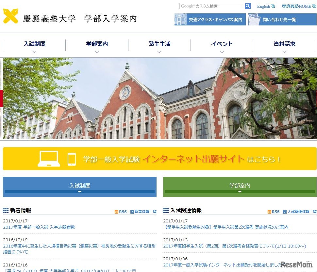Screen dimensions: 317x272
Task: Expand the blue 入試制度 panel arrow
Action: pos(80,191)
